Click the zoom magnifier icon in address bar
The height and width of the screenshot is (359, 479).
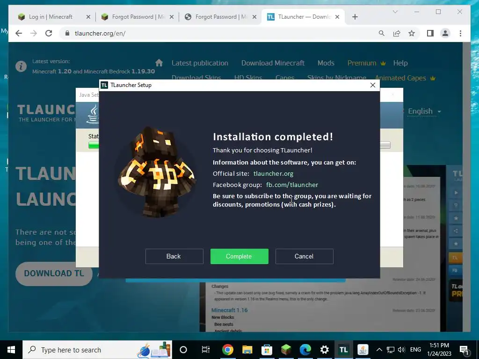click(382, 33)
